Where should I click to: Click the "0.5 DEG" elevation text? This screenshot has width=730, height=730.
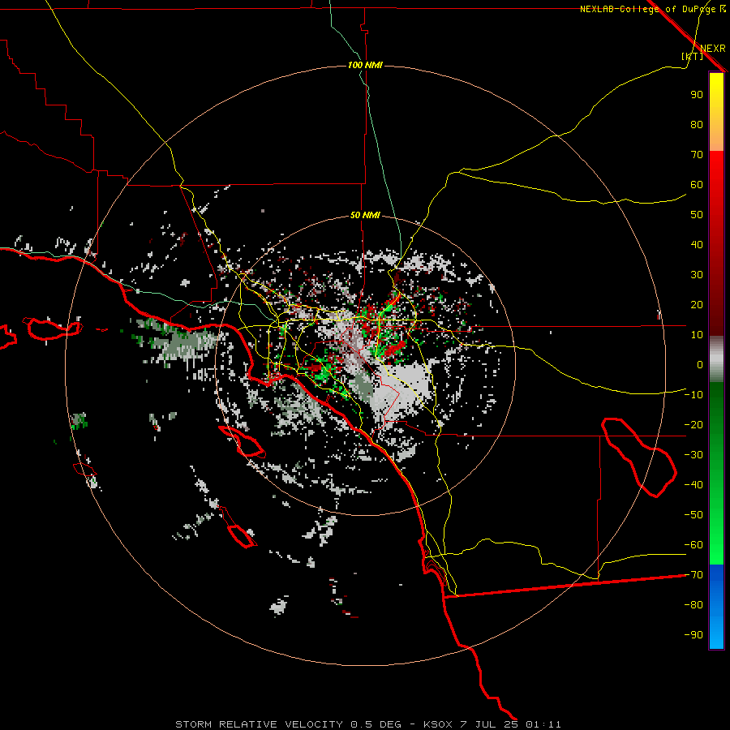pyautogui.click(x=376, y=724)
